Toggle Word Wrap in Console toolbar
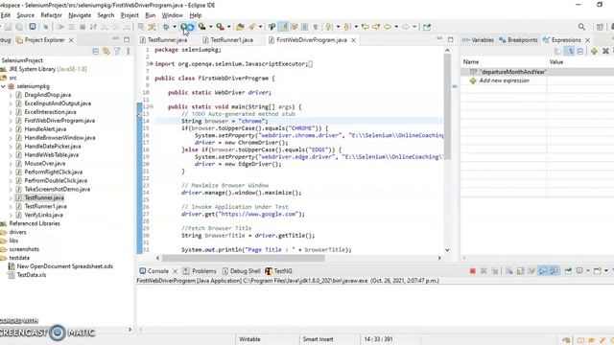 pos(531,270)
